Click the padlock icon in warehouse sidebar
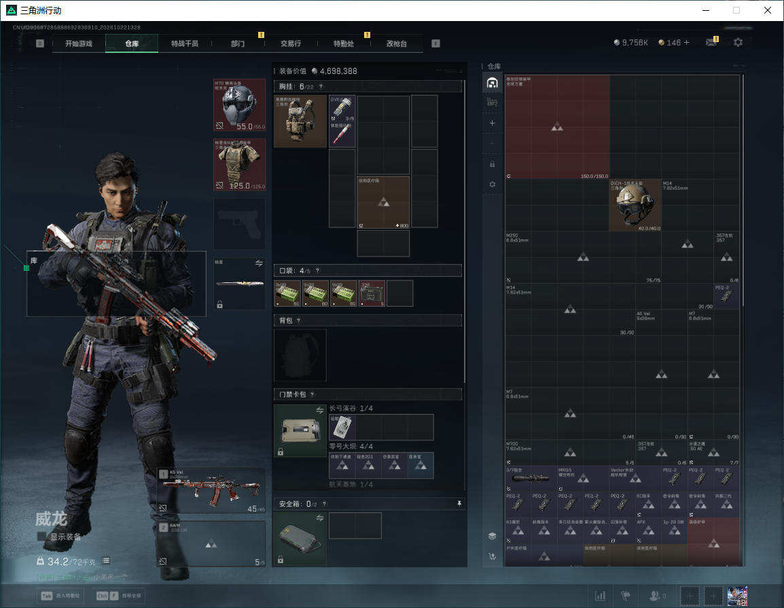Viewport: 784px width, 608px height. (492, 164)
